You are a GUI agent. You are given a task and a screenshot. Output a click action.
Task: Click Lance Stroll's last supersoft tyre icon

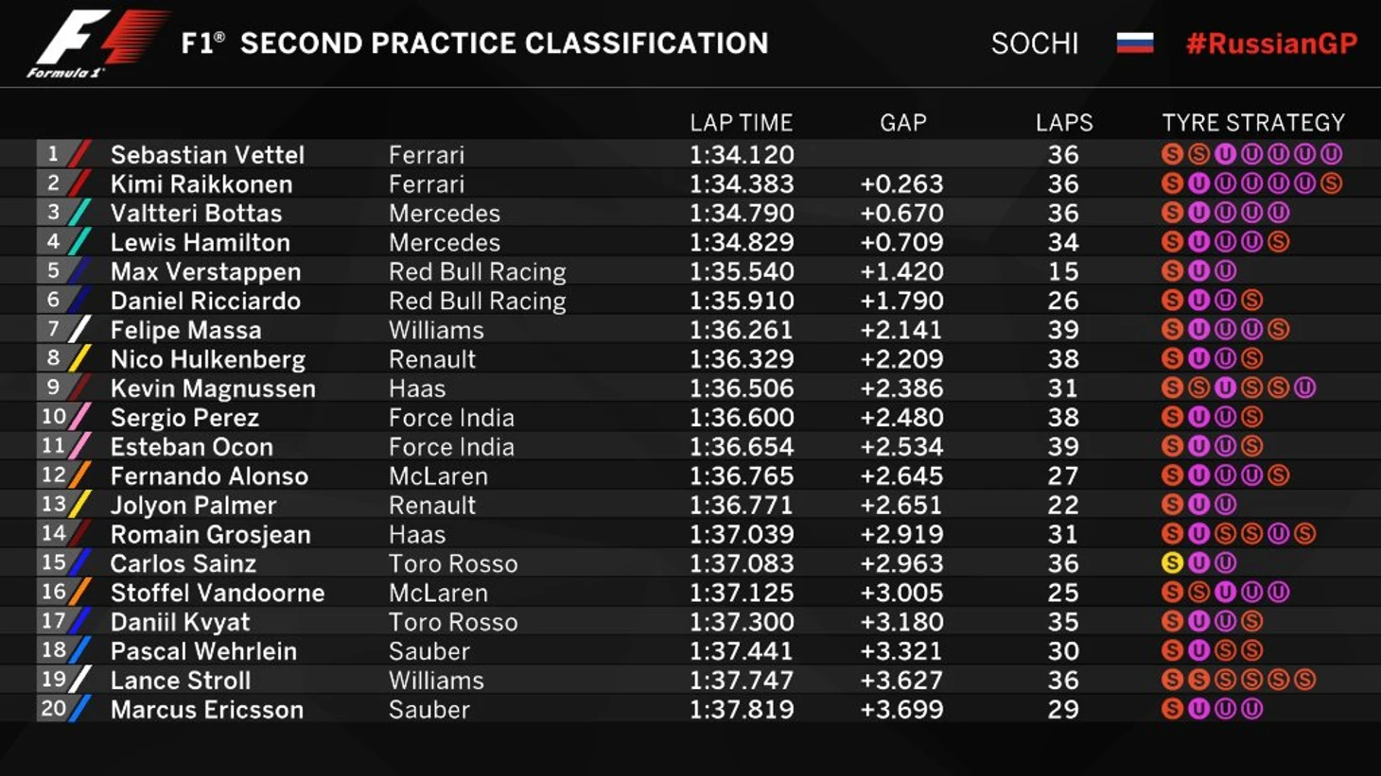click(1304, 680)
